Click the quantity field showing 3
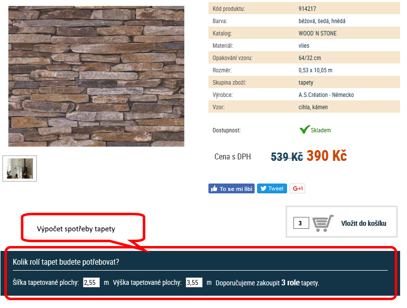 (x=301, y=223)
